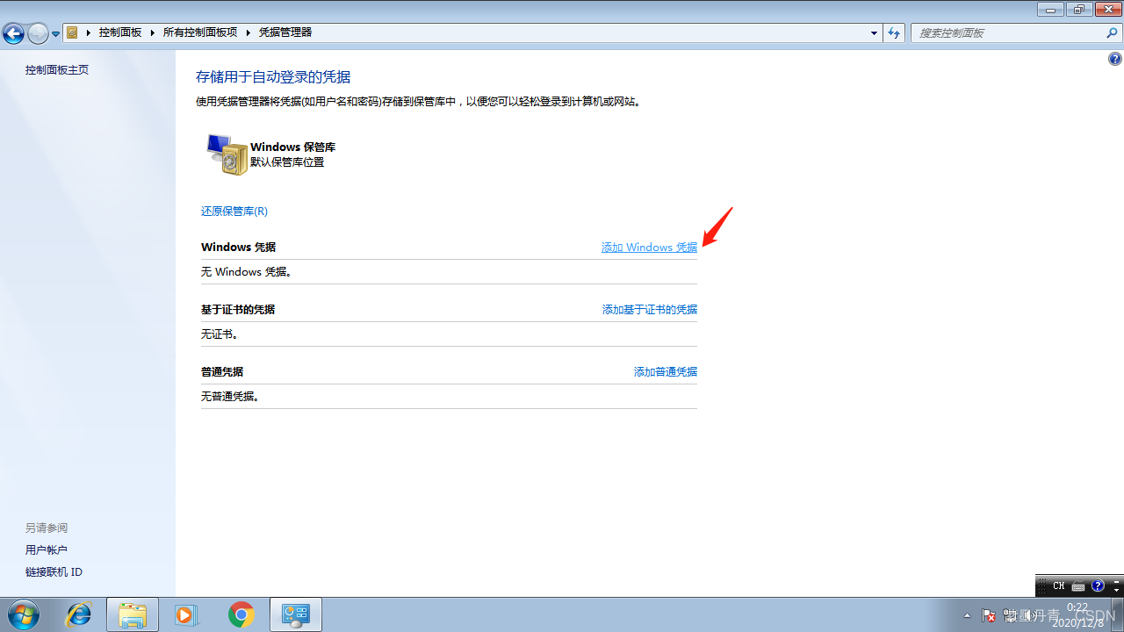Open 用户帐户 in the sidebar
The height and width of the screenshot is (632, 1124).
pyautogui.click(x=47, y=550)
